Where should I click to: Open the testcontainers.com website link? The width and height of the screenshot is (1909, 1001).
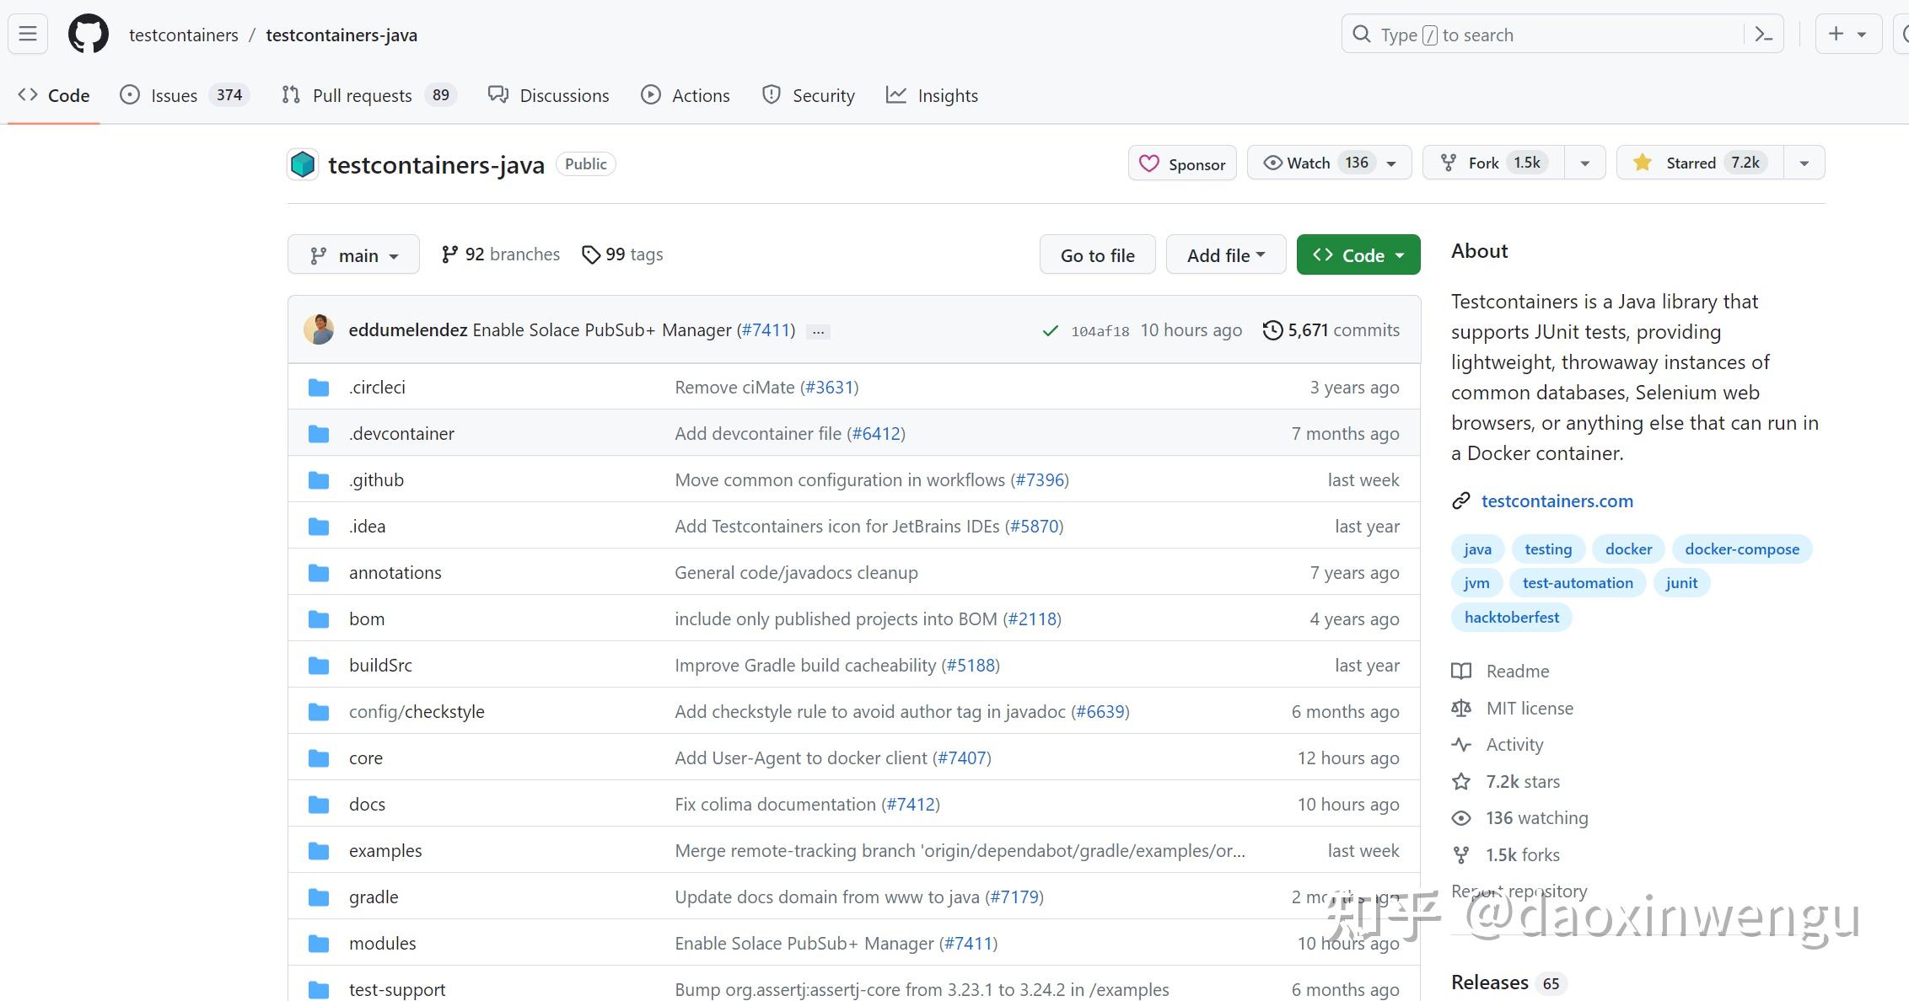(1557, 500)
